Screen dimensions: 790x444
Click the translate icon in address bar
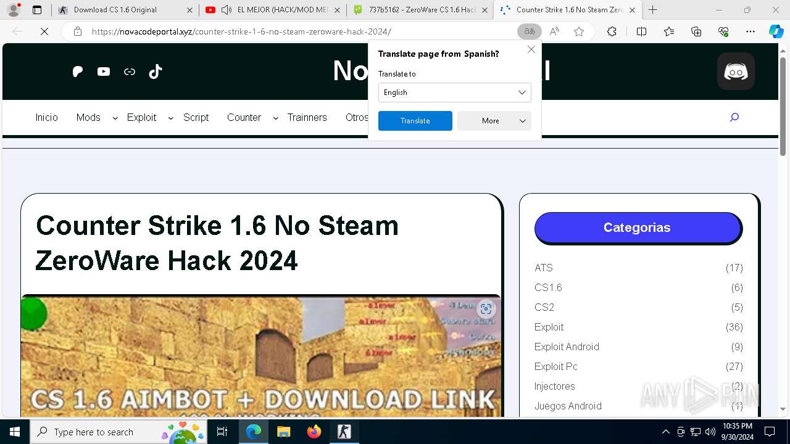click(529, 31)
